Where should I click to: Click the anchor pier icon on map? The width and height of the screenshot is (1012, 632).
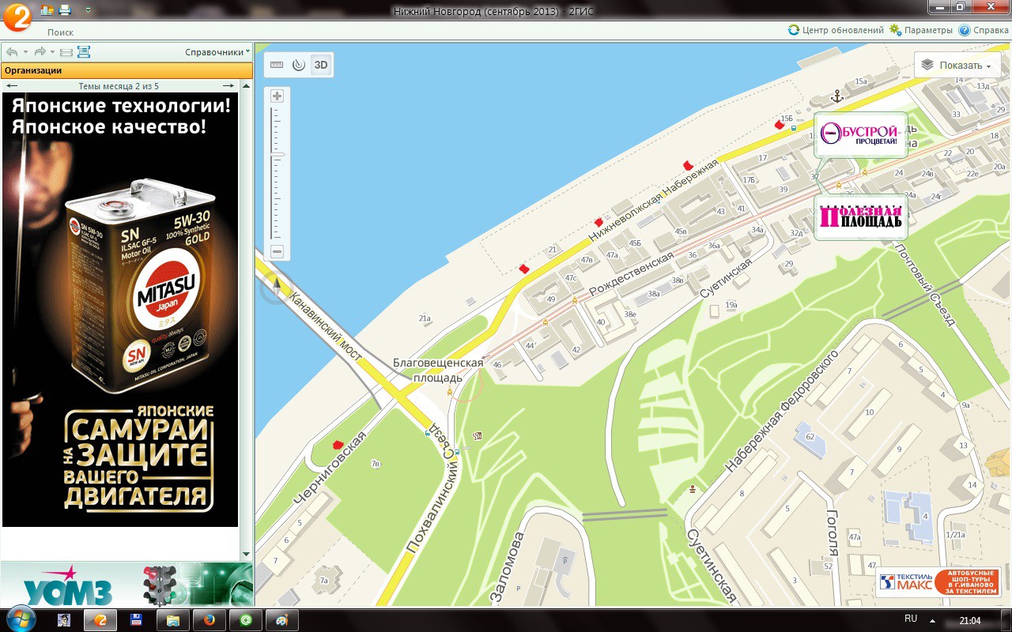(x=836, y=96)
